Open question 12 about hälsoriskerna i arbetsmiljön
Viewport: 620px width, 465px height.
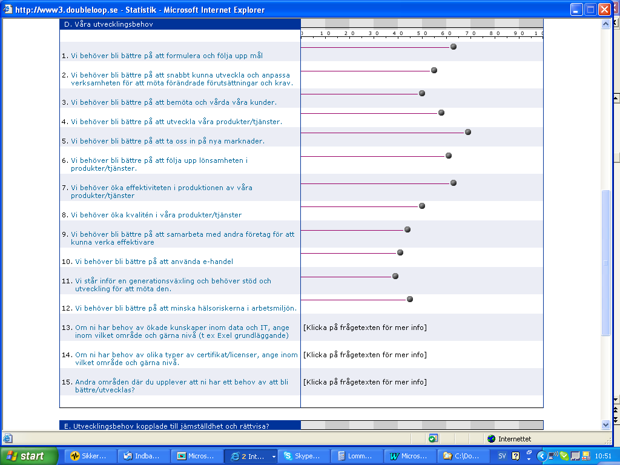186,308
